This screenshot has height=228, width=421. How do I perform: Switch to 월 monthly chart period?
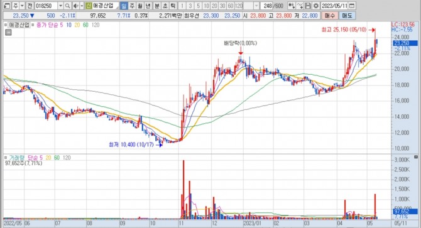click(140, 6)
